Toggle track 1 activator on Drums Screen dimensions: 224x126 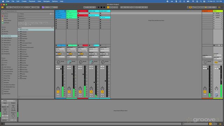pos(58,92)
